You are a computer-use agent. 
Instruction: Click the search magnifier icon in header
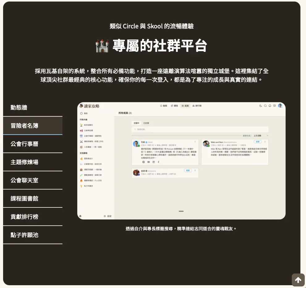click(265, 106)
